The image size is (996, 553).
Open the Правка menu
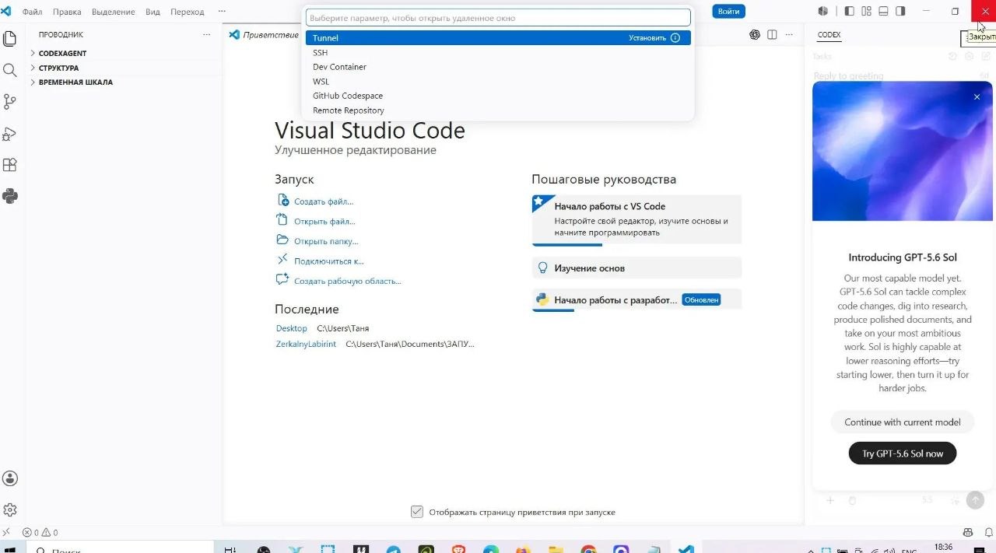[x=67, y=12]
